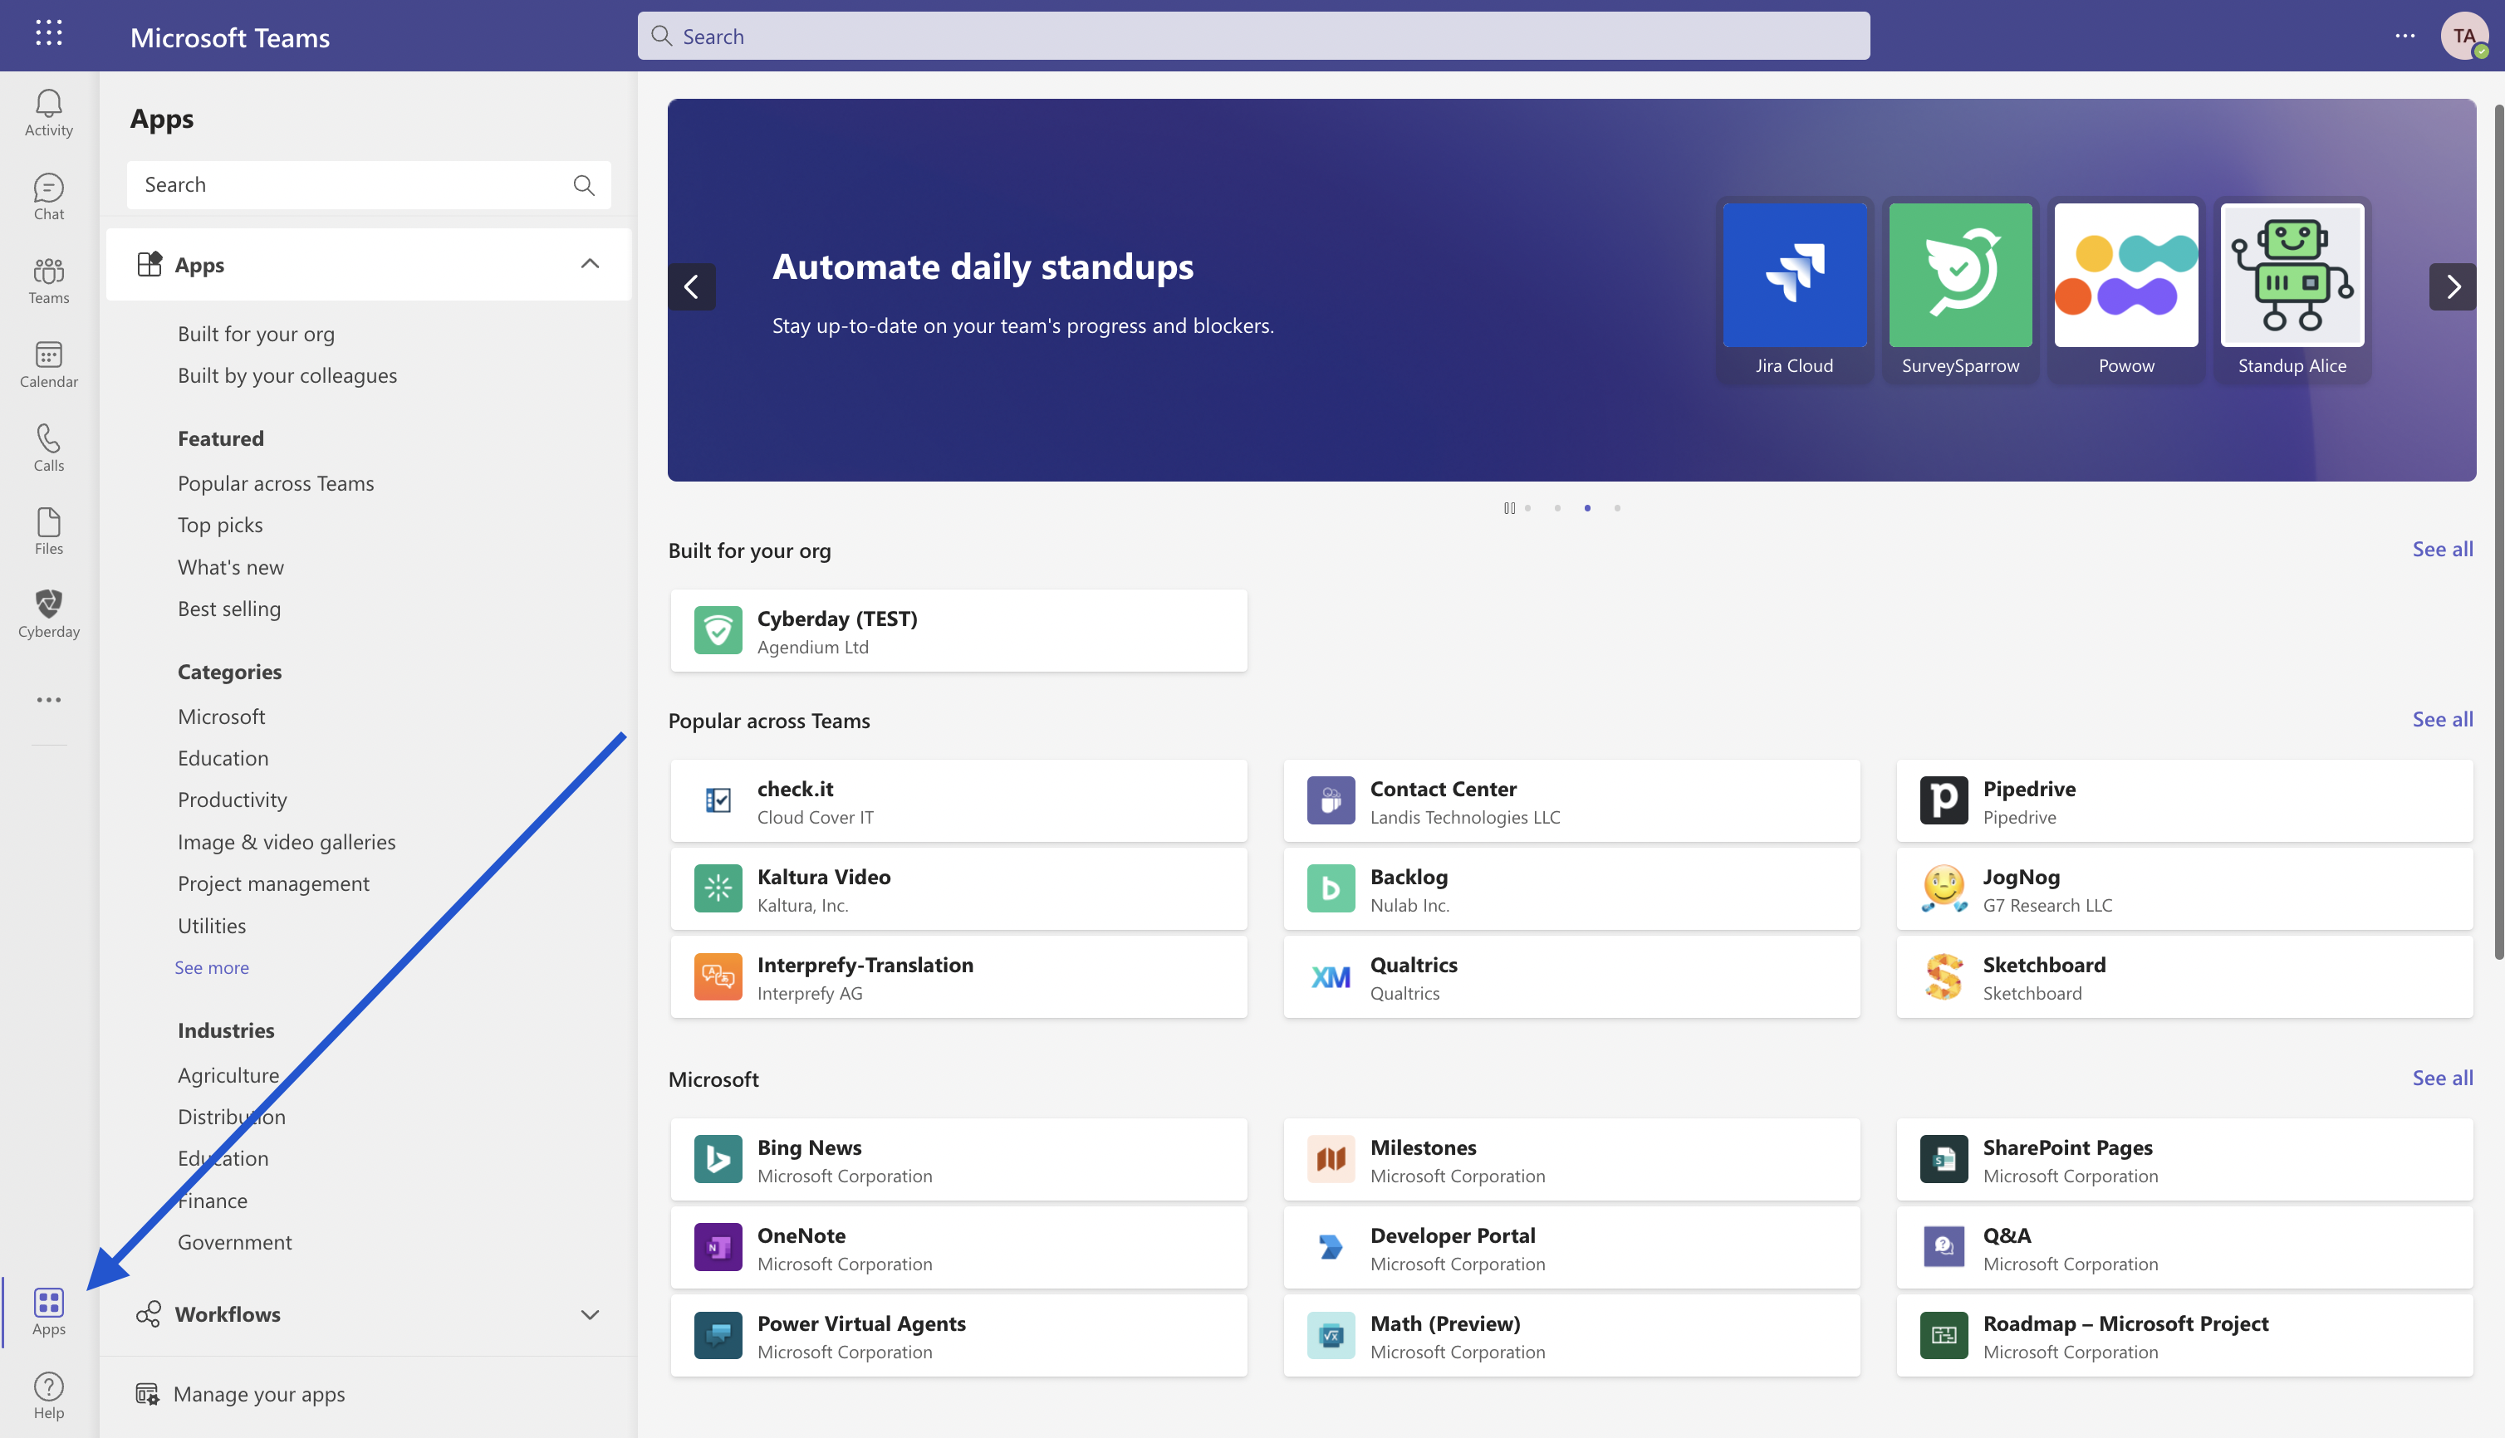This screenshot has width=2505, height=1438.
Task: Jump to the first carousel slide dot
Action: point(1527,507)
